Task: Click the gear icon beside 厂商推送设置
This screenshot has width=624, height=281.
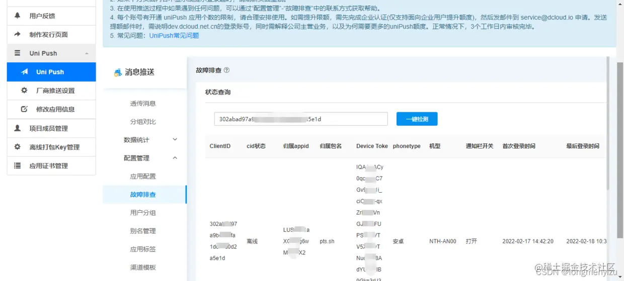Action: point(24,91)
